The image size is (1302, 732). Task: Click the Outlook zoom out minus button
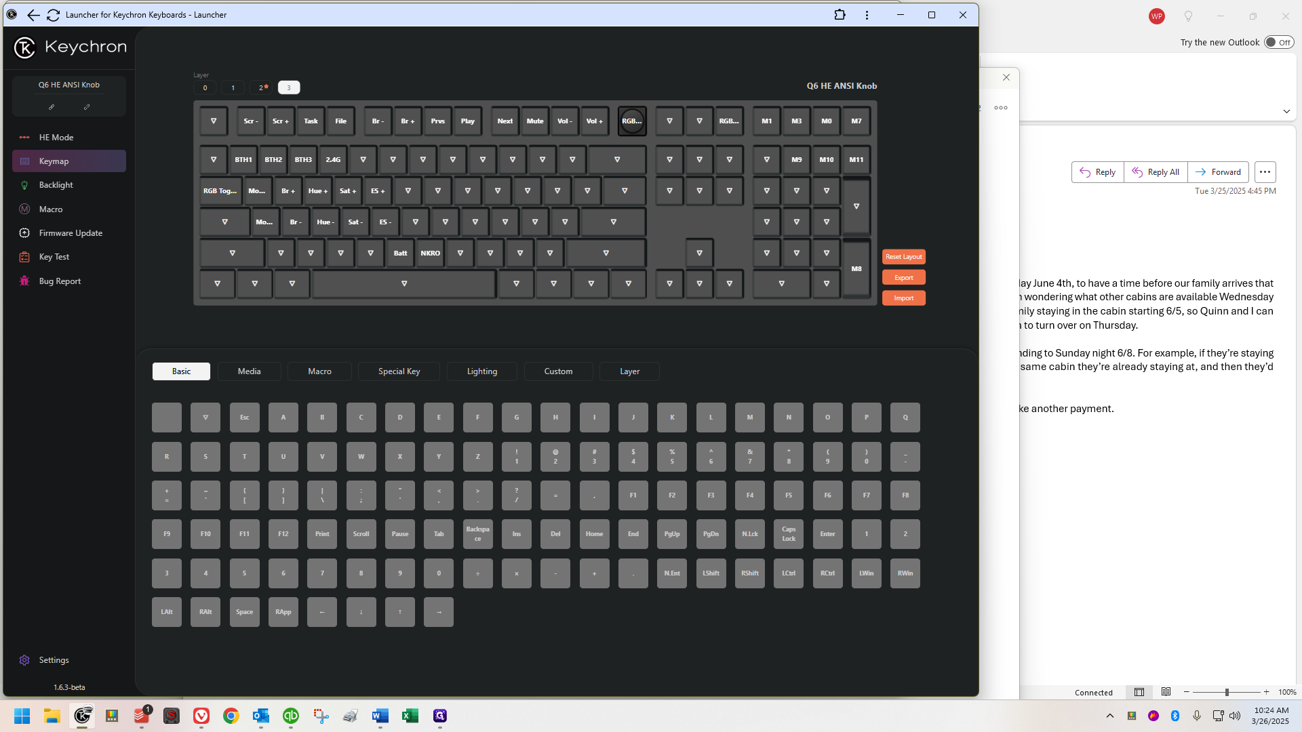[1186, 692]
